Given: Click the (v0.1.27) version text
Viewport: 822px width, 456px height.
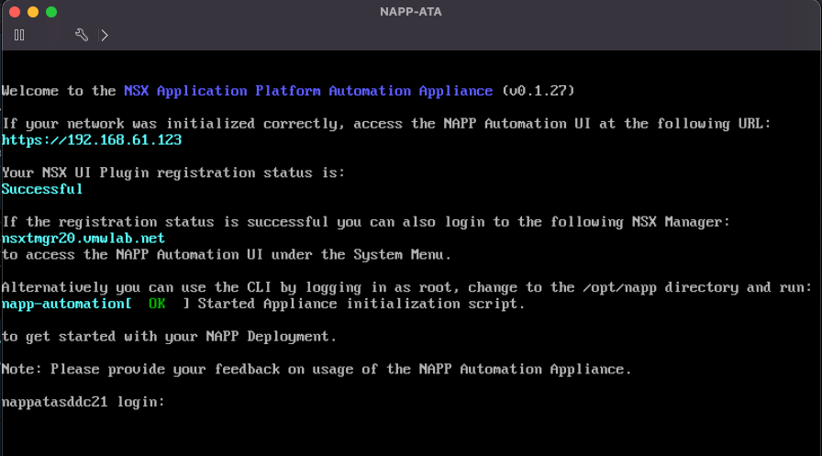Looking at the screenshot, I should tap(538, 91).
